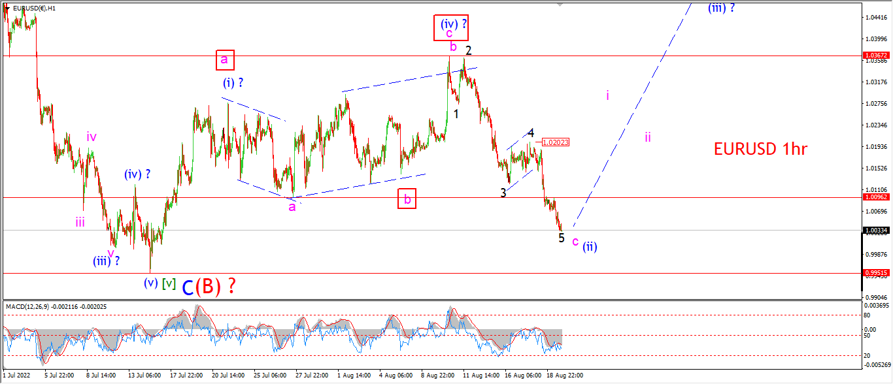Screen dimensions: 893x384
Task: Click the 1.03672 horizontal line price label
Action: pos(877,56)
